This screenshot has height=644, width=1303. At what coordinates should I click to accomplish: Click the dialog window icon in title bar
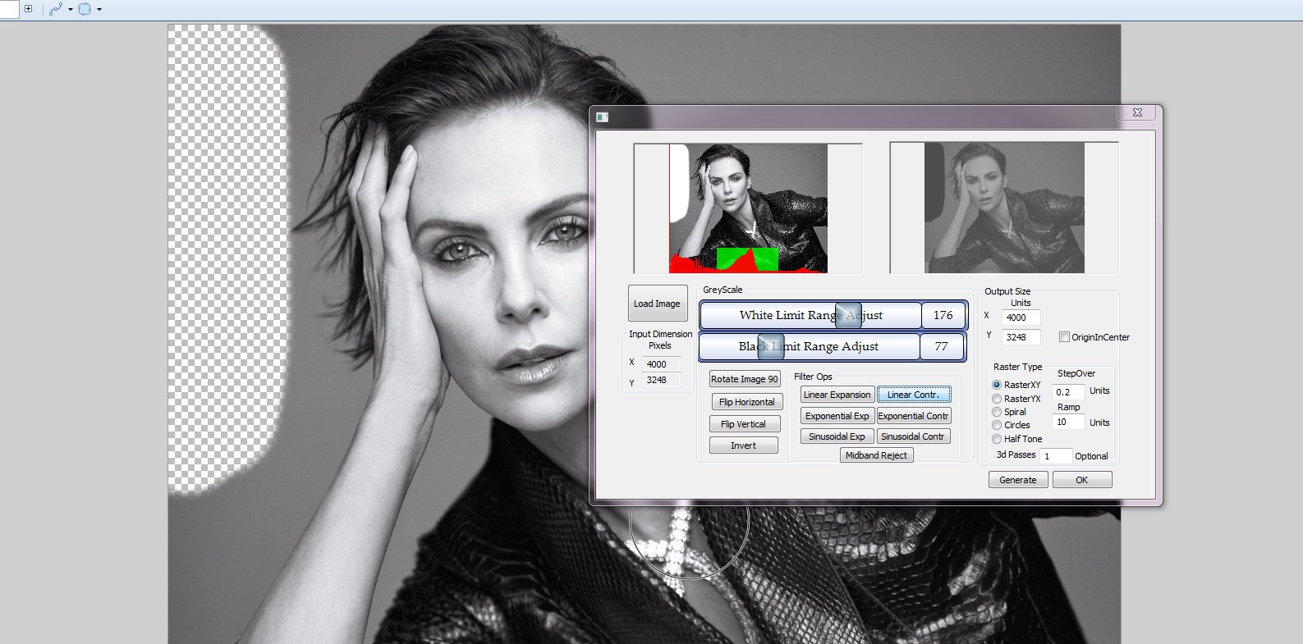coord(602,116)
